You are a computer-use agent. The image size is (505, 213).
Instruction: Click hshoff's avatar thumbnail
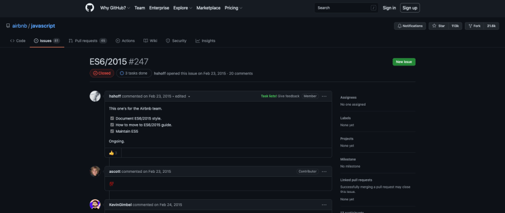(95, 96)
